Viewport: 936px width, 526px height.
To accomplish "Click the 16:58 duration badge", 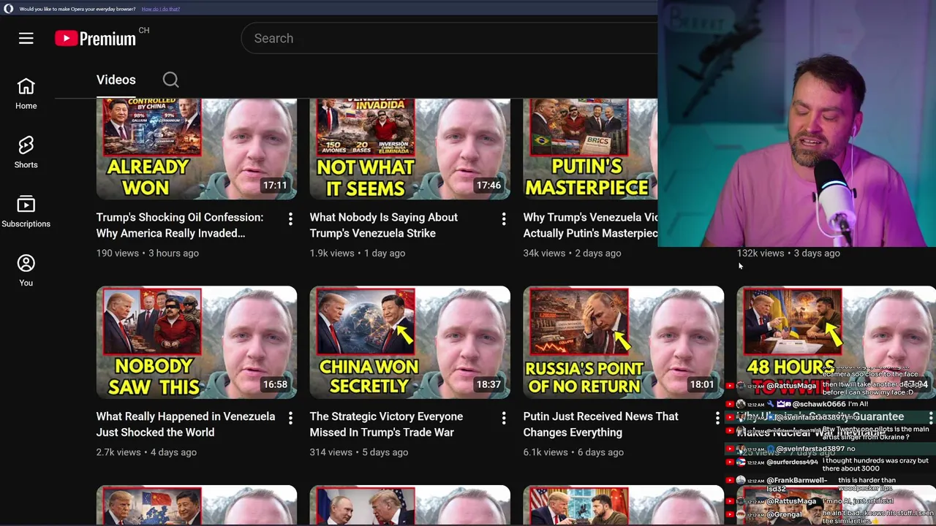I will coord(275,384).
